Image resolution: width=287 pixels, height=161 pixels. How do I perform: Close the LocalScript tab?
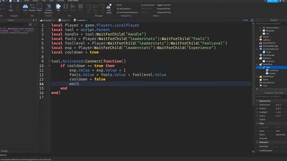coord(87,20)
